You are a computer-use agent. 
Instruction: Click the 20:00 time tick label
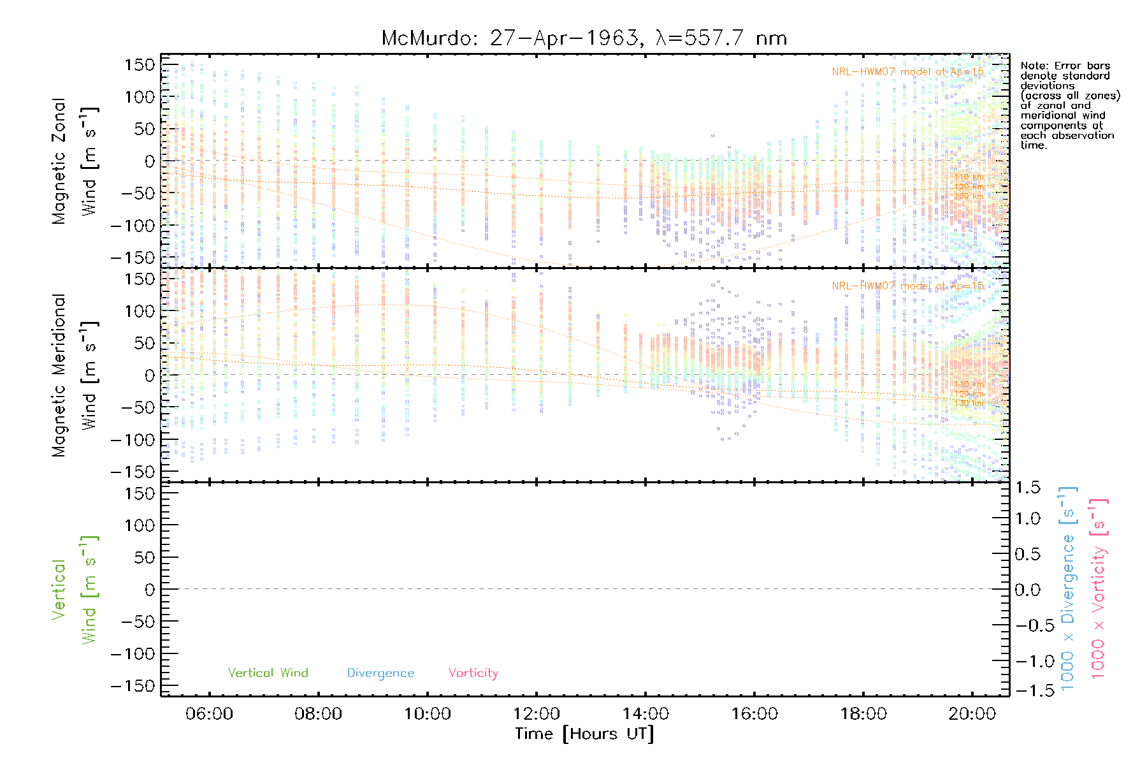click(x=972, y=713)
